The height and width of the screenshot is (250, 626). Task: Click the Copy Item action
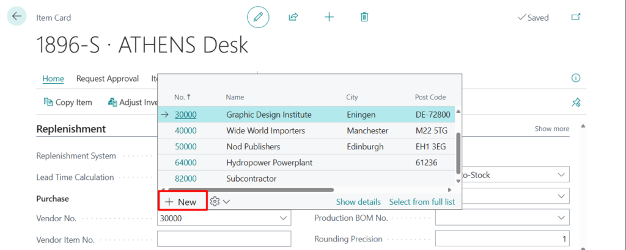(68, 102)
